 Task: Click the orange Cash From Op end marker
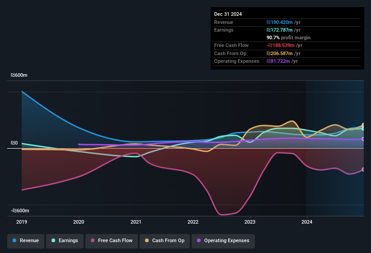(x=363, y=125)
